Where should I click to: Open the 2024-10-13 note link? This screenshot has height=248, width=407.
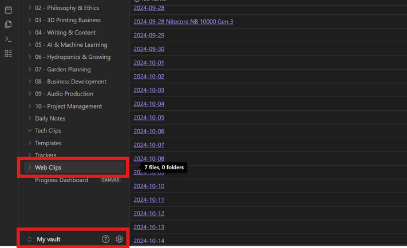pyautogui.click(x=149, y=227)
